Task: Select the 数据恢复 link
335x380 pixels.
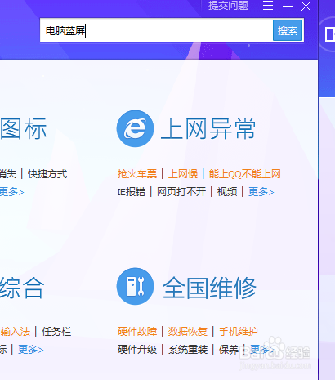Action: (x=188, y=332)
